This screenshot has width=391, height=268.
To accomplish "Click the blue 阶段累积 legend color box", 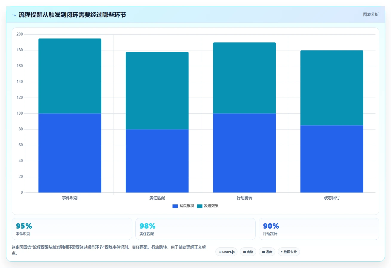I will tap(175, 206).
